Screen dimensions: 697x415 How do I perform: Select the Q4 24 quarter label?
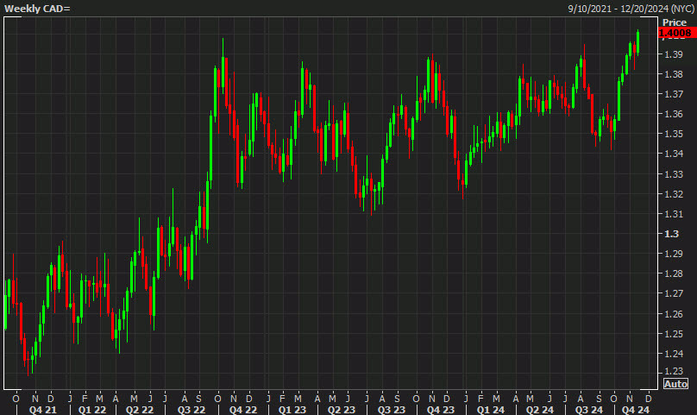click(635, 409)
